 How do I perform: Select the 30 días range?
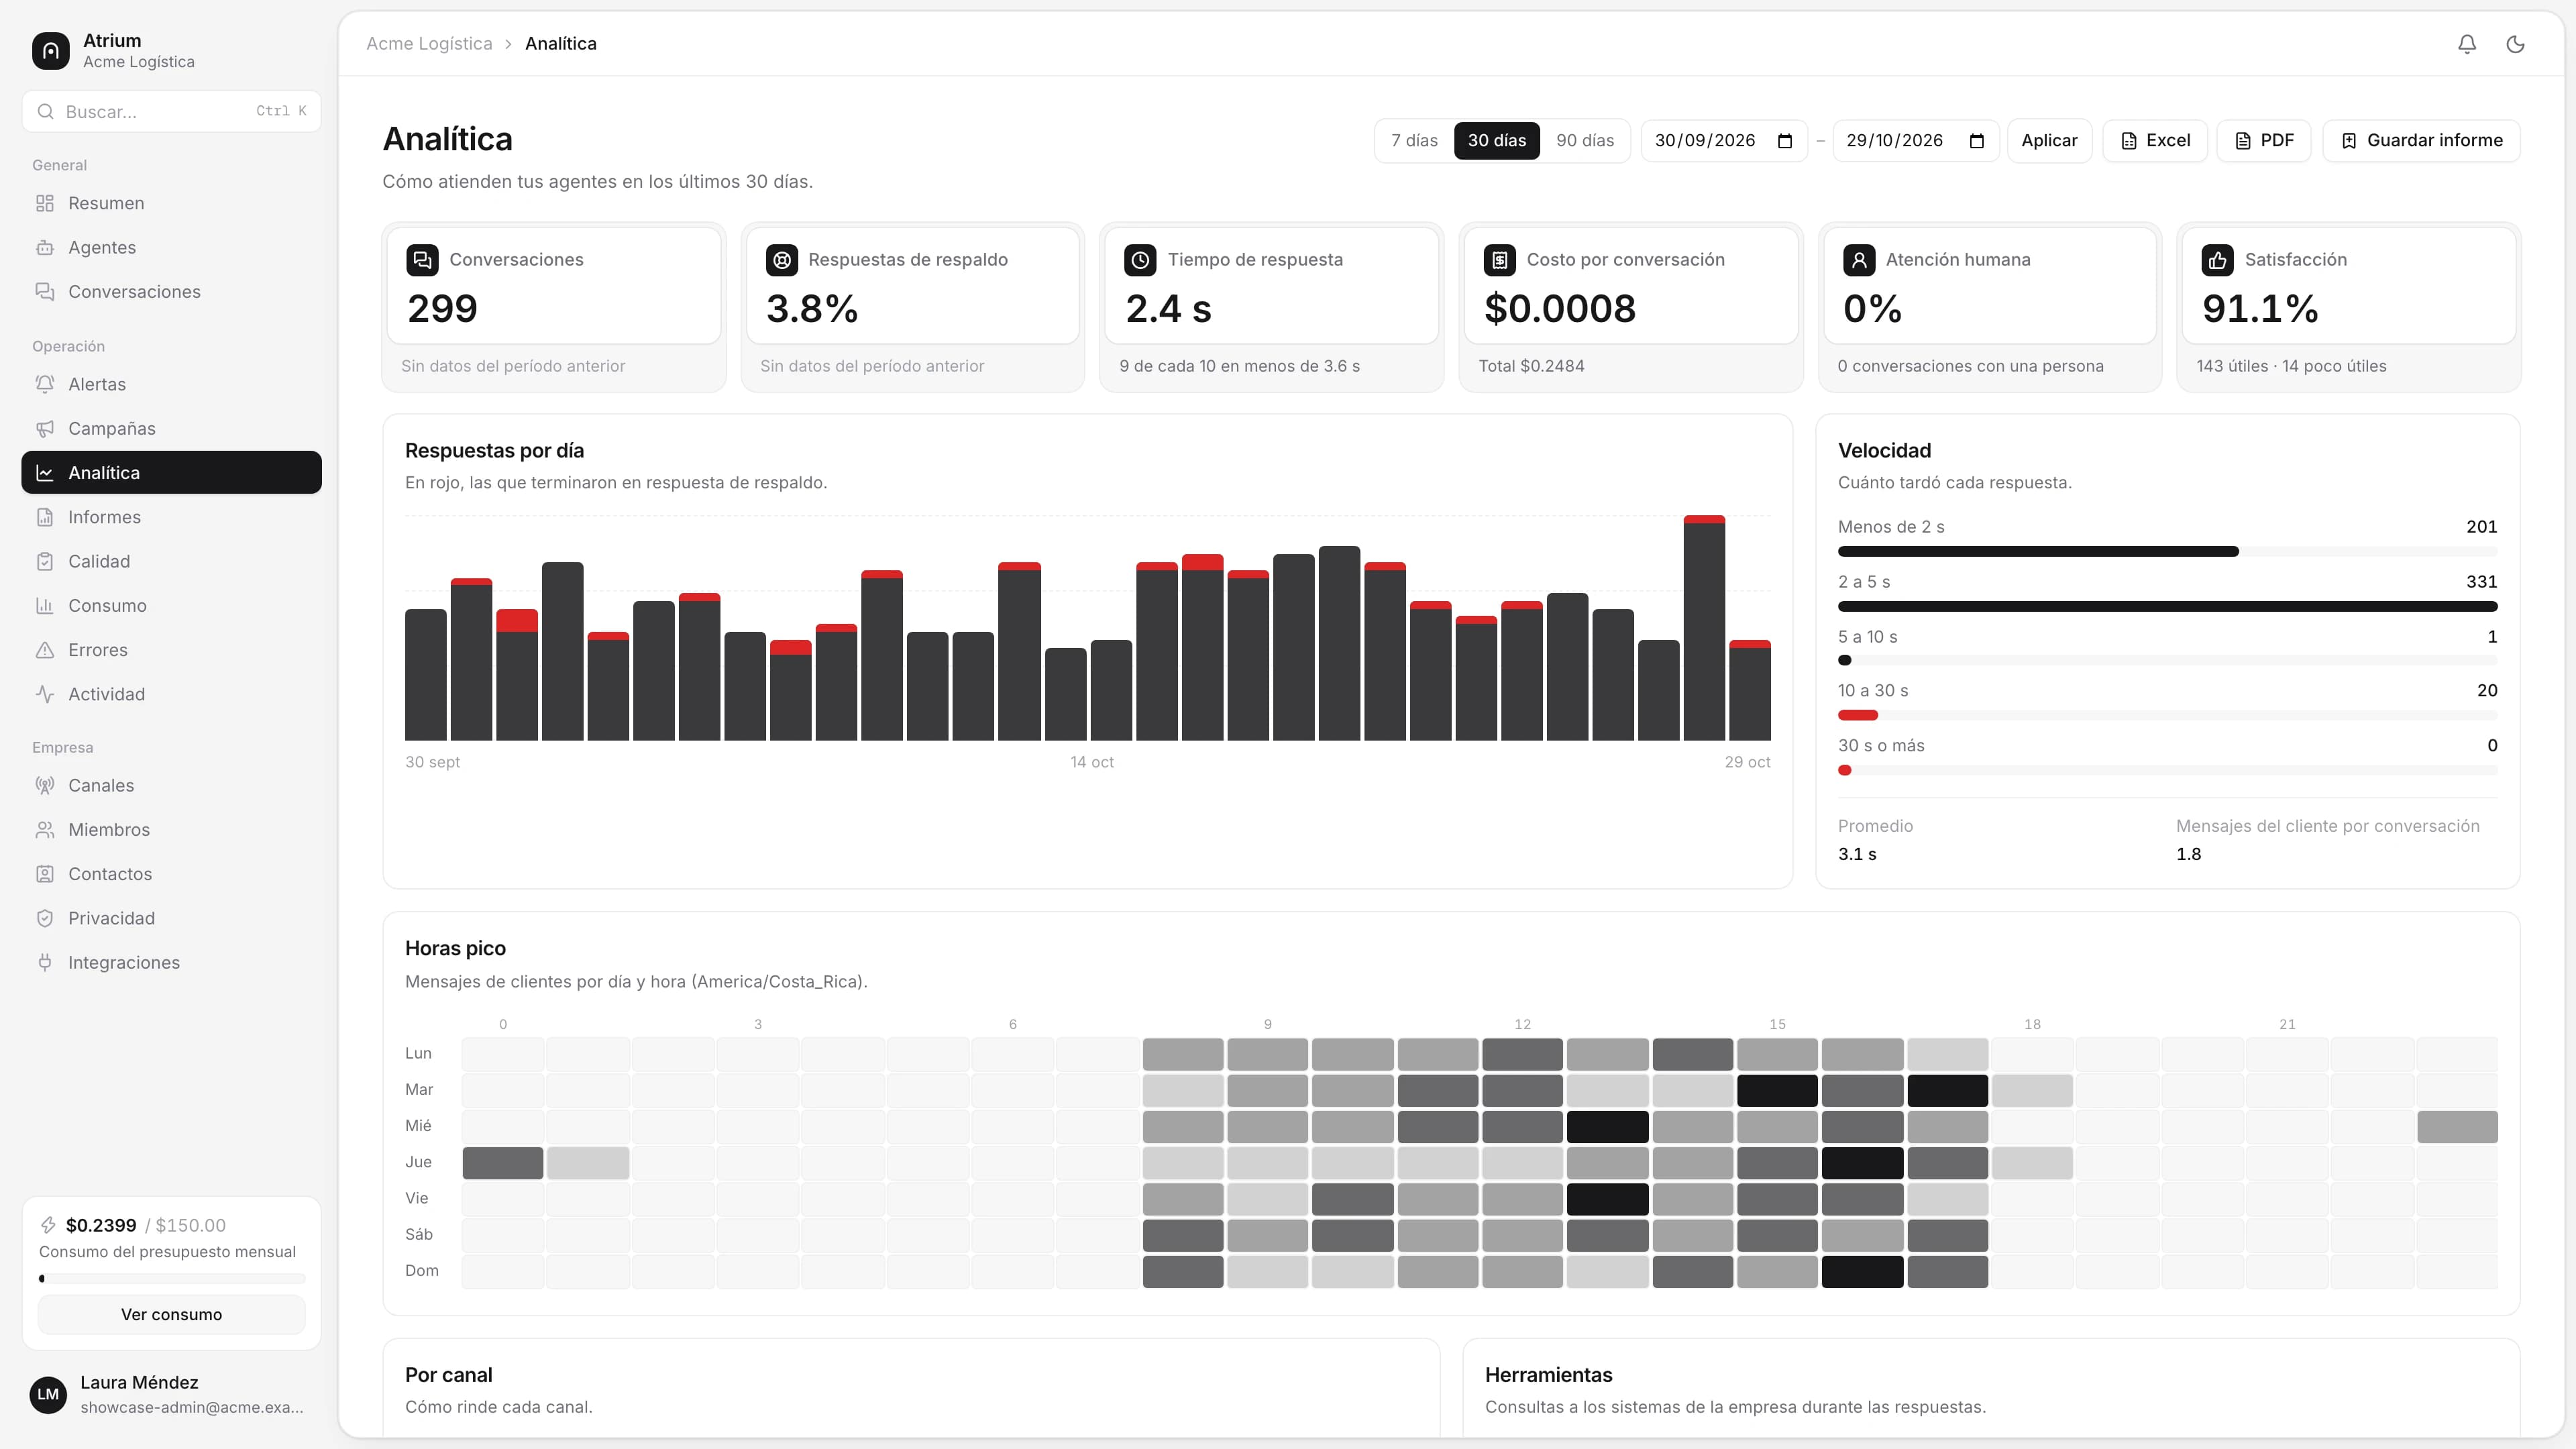pyautogui.click(x=1496, y=140)
